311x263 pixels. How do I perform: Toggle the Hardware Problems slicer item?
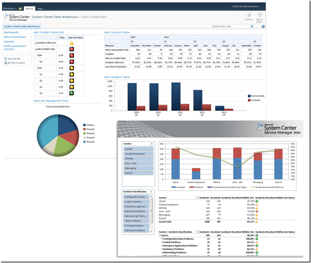(x=136, y=211)
